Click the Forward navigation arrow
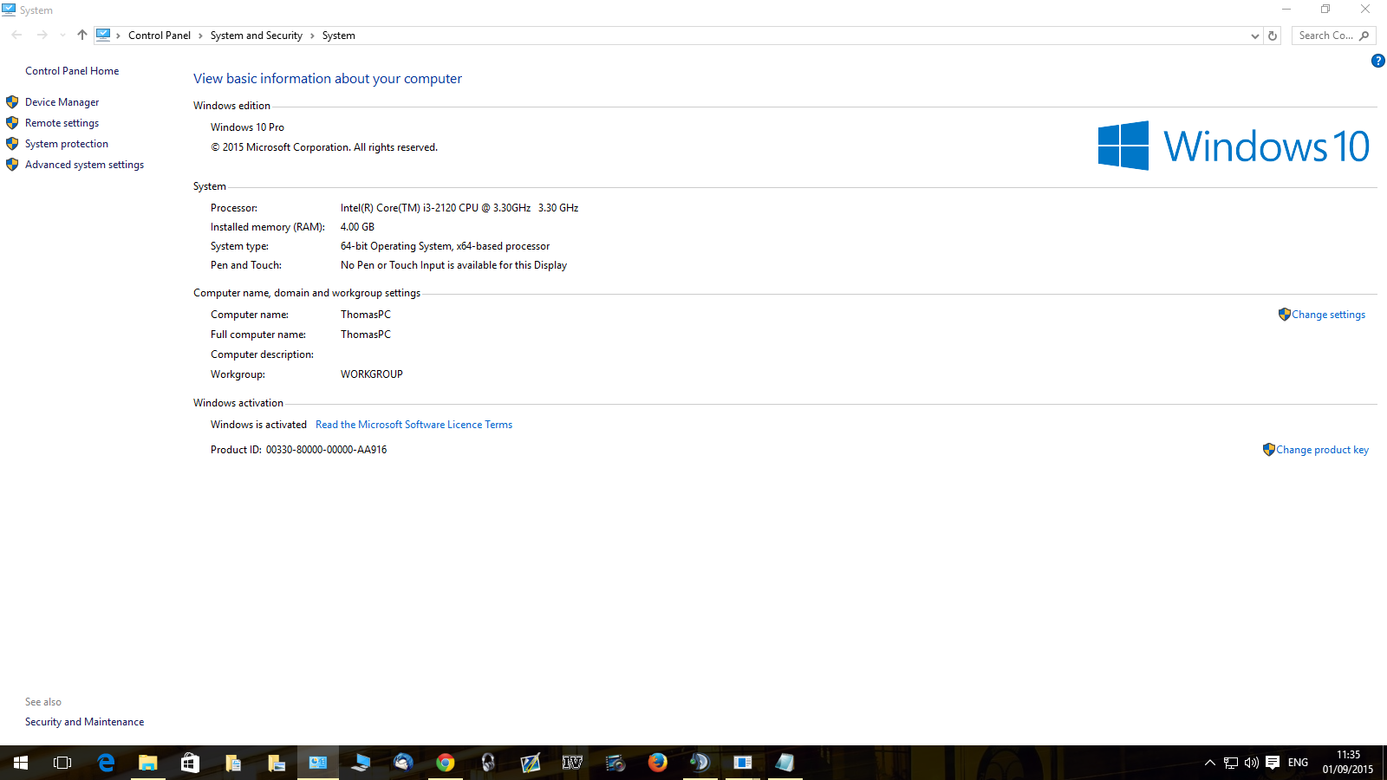This screenshot has width=1387, height=780. point(42,36)
